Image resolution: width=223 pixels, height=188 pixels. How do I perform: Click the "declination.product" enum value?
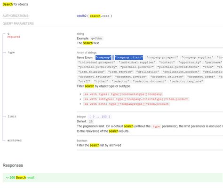click(181, 72)
